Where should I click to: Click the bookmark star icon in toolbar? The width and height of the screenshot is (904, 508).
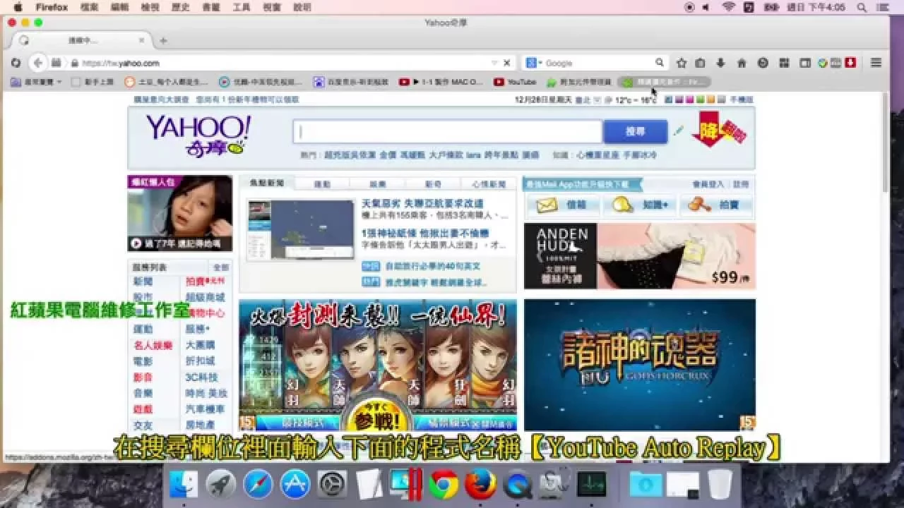tap(682, 63)
